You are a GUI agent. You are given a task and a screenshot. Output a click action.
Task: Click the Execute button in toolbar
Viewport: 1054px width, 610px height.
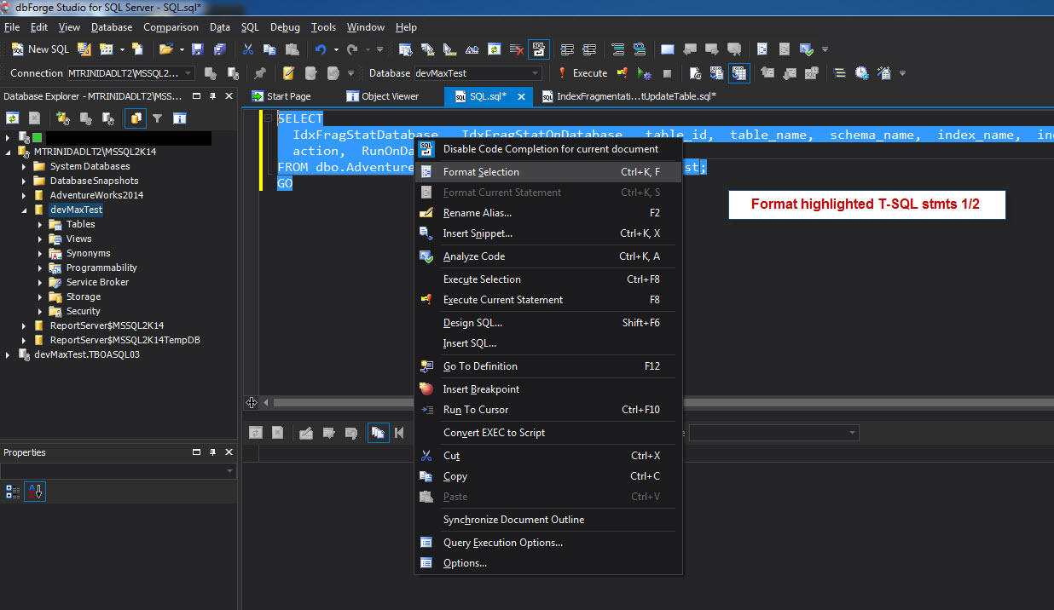tap(582, 73)
